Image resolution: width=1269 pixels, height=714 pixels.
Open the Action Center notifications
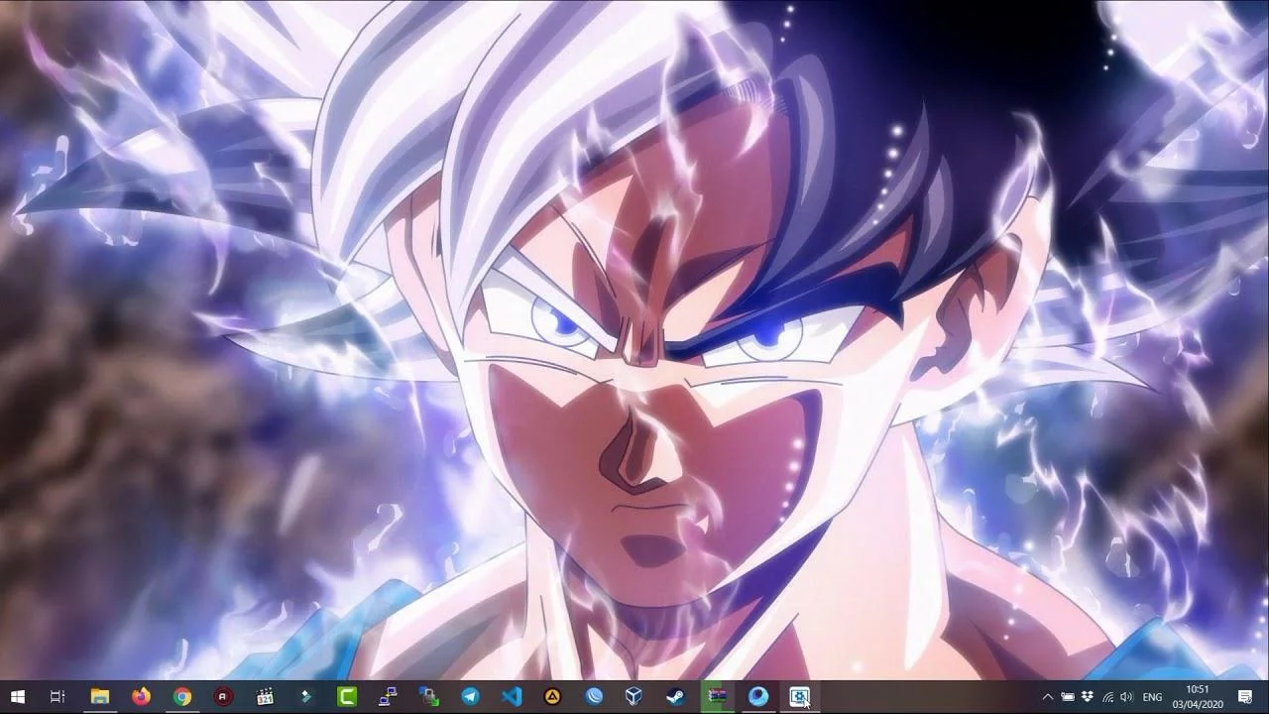click(x=1245, y=697)
